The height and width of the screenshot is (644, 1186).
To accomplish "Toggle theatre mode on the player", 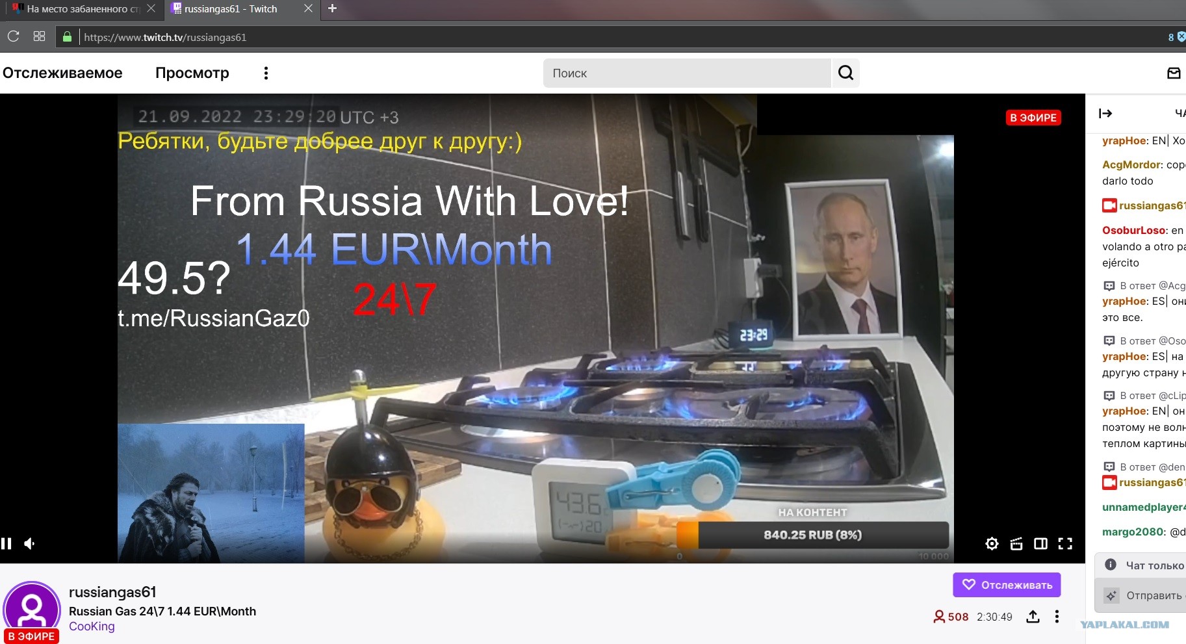I will click(x=1040, y=543).
